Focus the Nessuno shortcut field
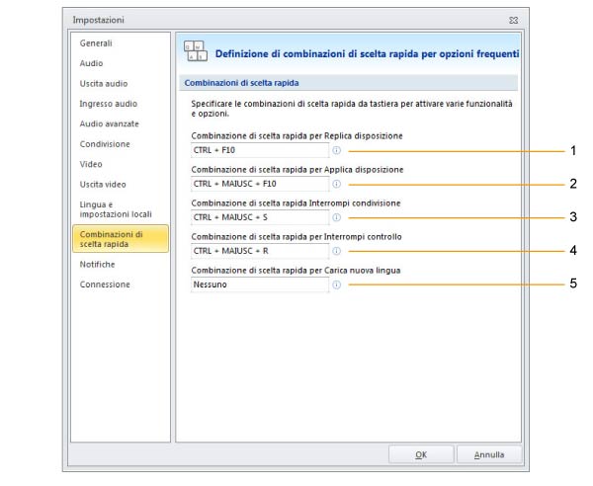 (x=260, y=284)
